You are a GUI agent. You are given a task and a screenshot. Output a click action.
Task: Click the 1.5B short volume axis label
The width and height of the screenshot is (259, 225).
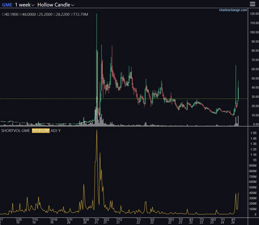(253, 133)
